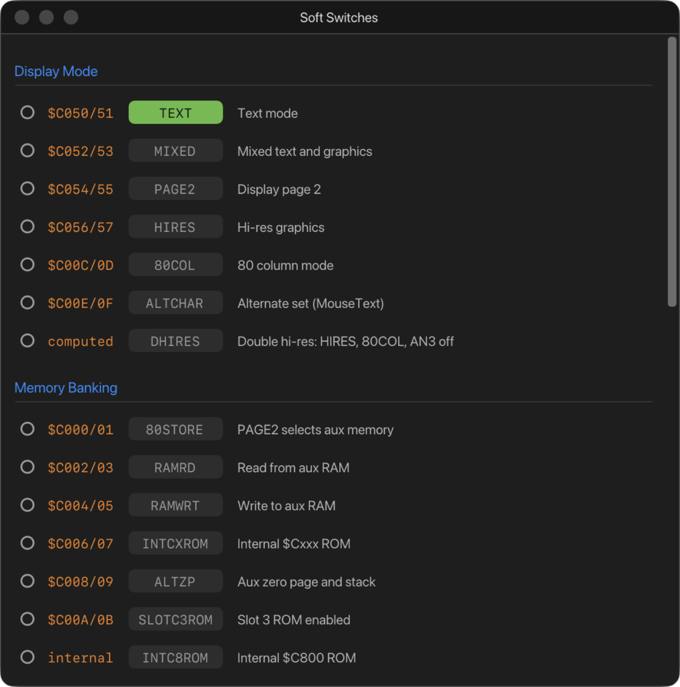Viewport: 680px width, 687px height.
Task: Click the circle indicator for $C056/57
Action: click(x=27, y=226)
